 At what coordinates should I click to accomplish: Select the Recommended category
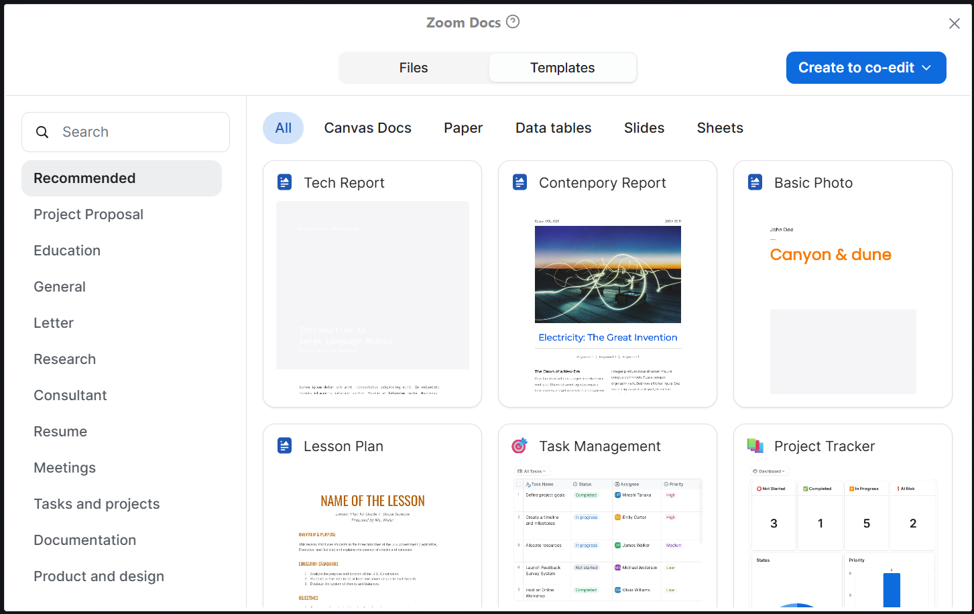[121, 178]
